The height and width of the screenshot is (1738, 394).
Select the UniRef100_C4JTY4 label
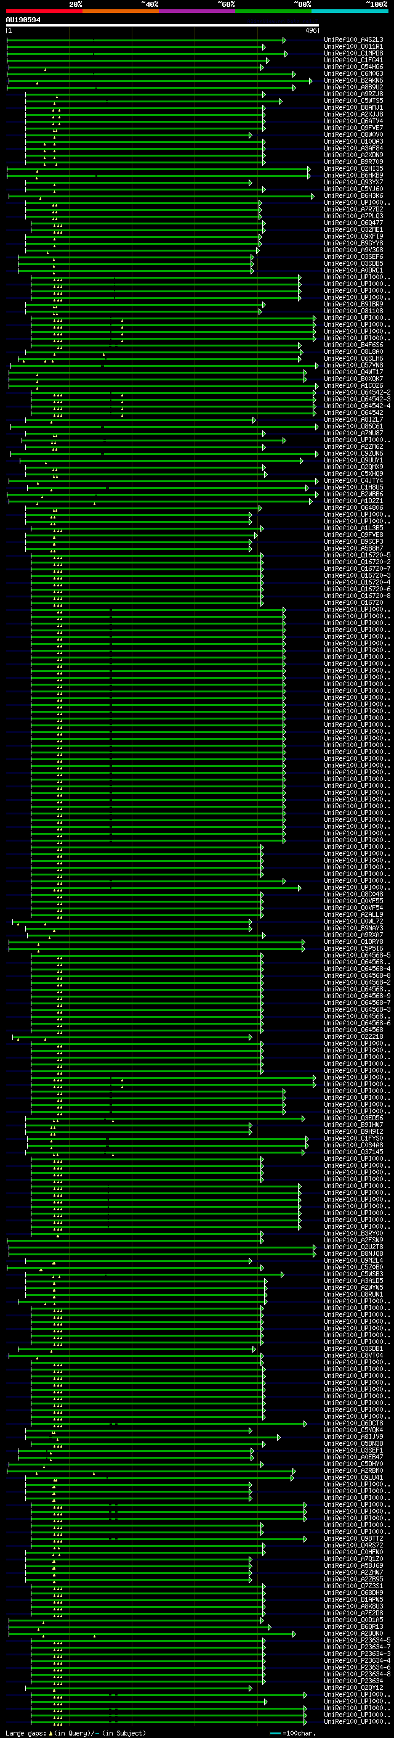click(353, 480)
